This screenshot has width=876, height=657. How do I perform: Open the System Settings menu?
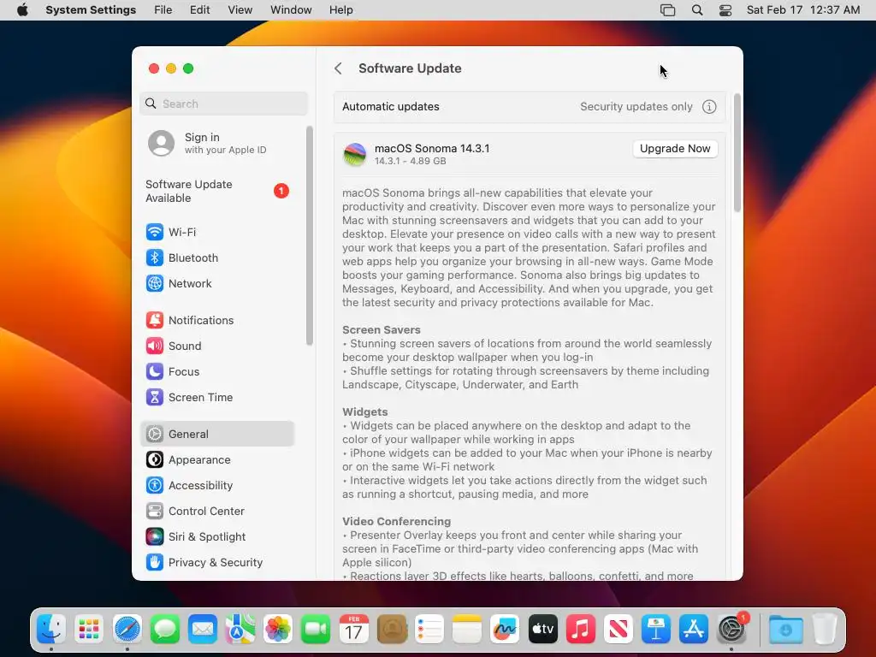tap(91, 10)
